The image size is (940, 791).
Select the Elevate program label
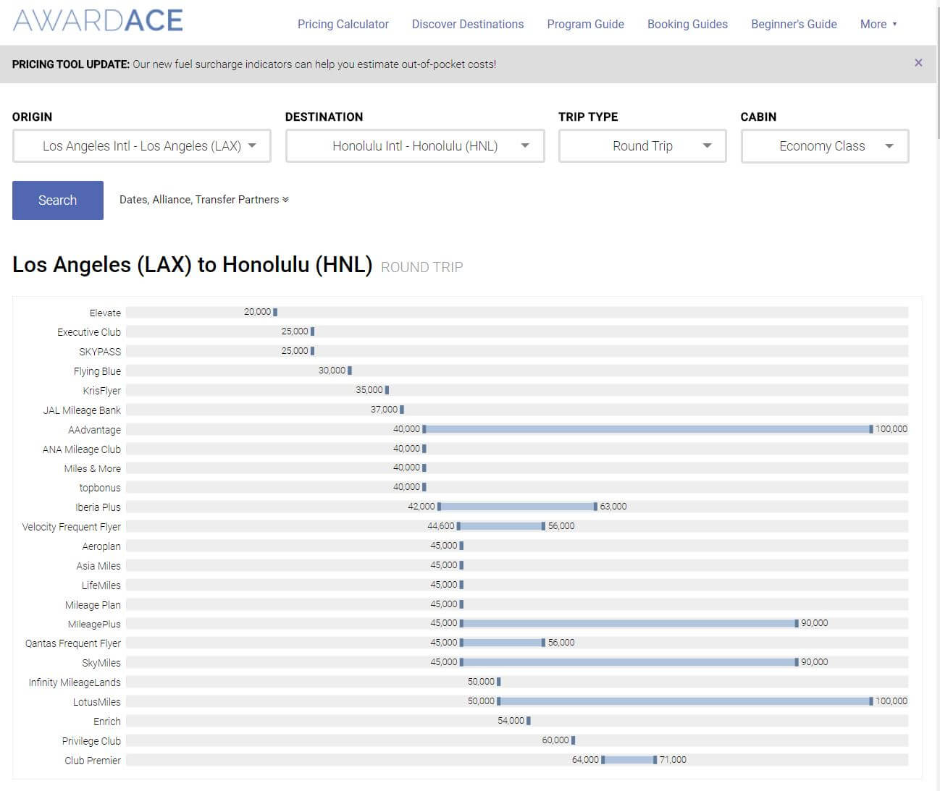point(105,313)
